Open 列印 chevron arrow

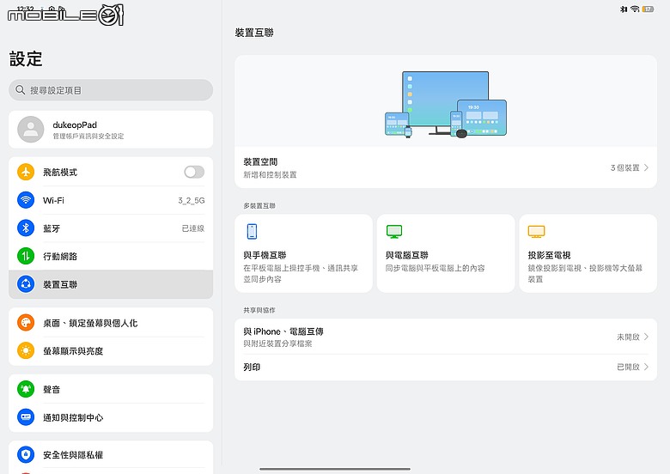646,367
